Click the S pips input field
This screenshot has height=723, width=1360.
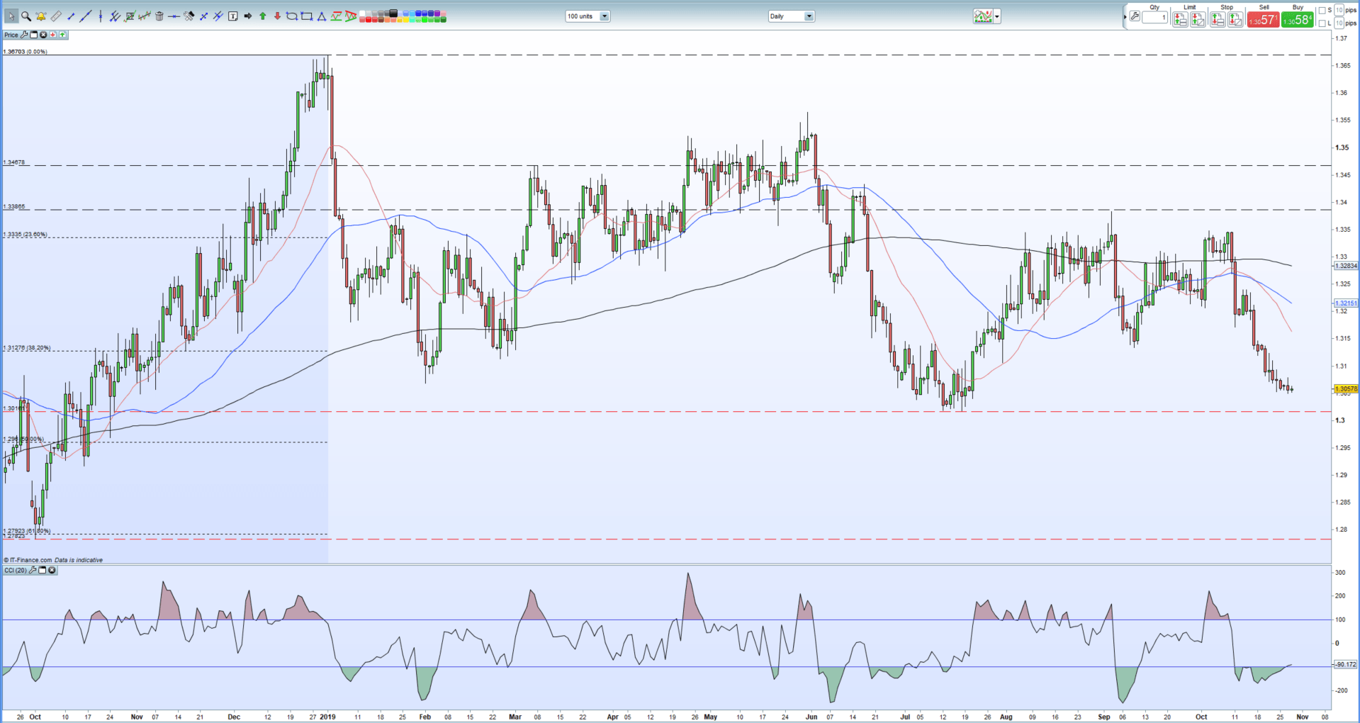point(1339,10)
